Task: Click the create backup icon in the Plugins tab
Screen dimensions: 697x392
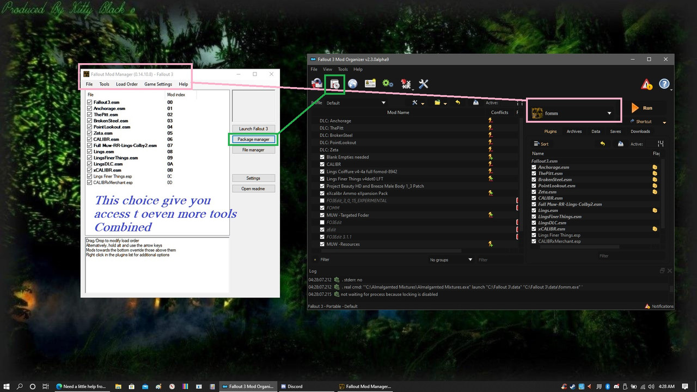Action: coord(620,144)
